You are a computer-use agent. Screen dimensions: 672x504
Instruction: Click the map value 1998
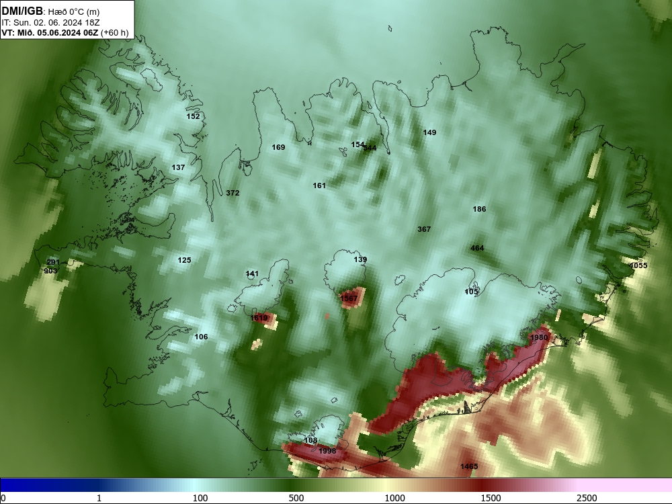327,451
